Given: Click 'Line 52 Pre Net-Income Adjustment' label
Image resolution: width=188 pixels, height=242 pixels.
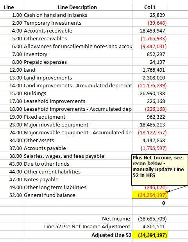Looking at the screenshot, I should [x=77, y=226].
